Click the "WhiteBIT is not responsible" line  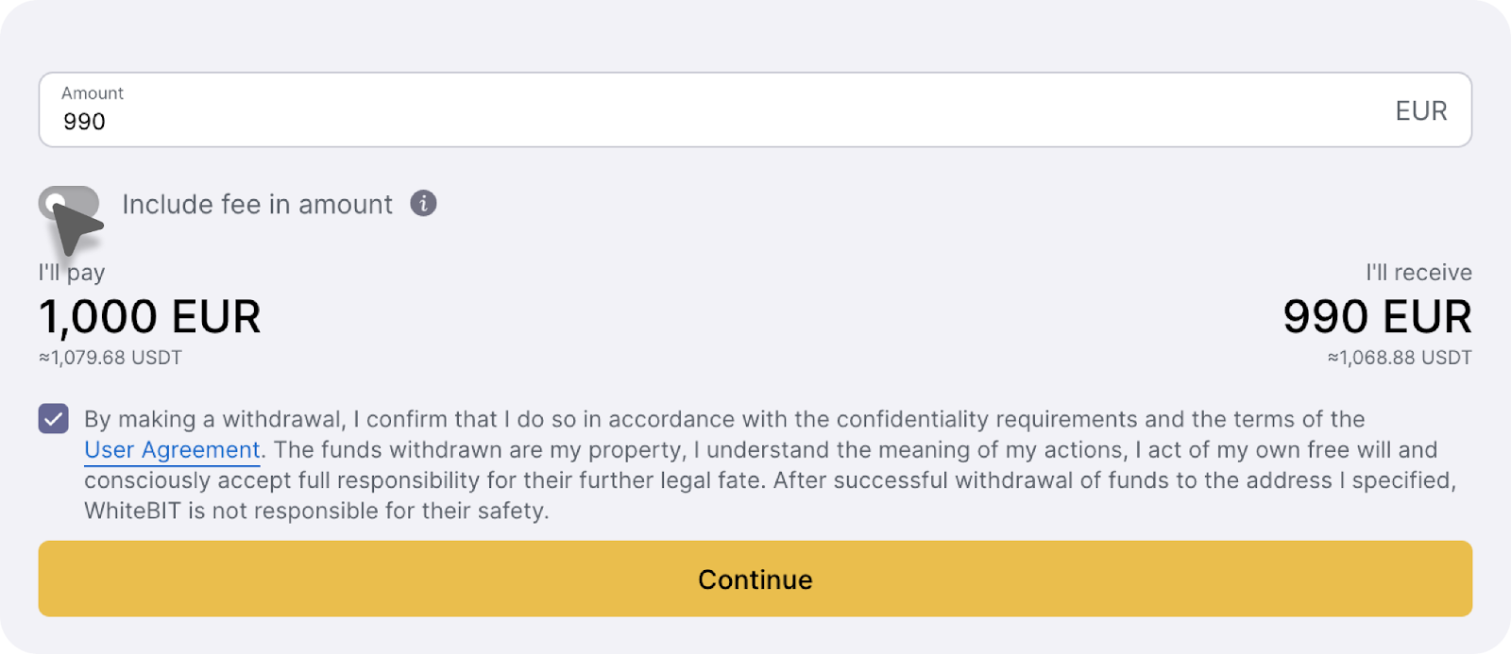point(316,511)
